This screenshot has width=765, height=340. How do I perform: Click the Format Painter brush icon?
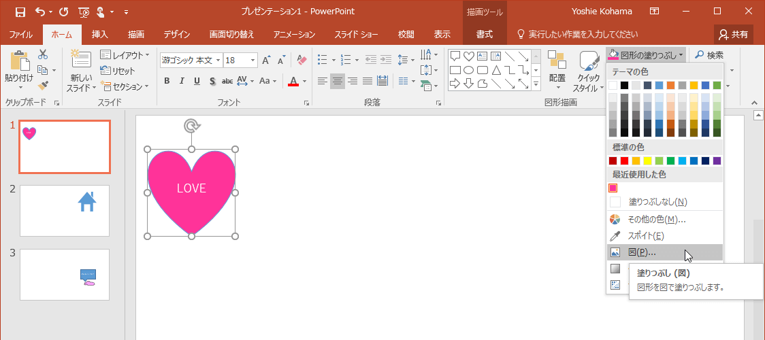tap(43, 86)
